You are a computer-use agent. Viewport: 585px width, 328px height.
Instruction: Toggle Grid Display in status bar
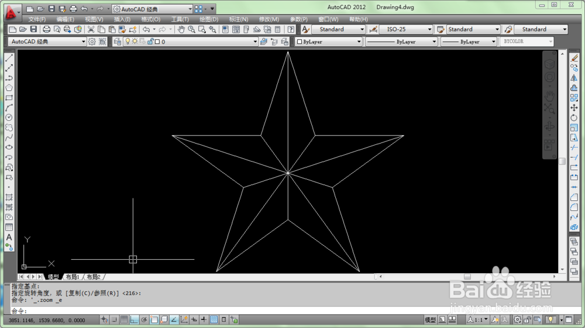124,319
